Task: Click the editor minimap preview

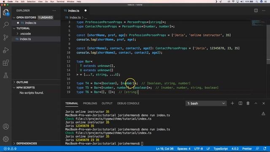Action: point(259,23)
